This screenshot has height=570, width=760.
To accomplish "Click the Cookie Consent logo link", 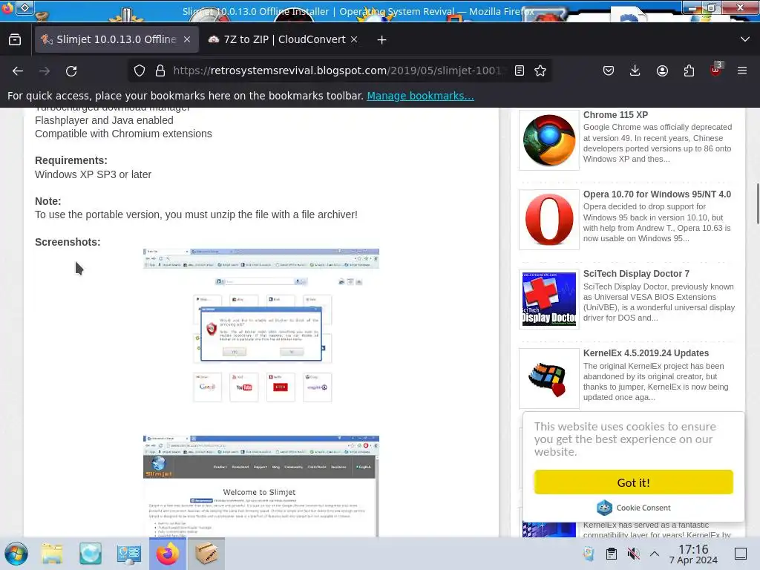I will pos(634,508).
